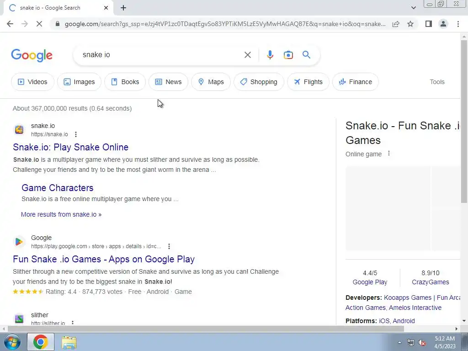Click the snake.io site favicon
The height and width of the screenshot is (351, 468).
pos(19,130)
